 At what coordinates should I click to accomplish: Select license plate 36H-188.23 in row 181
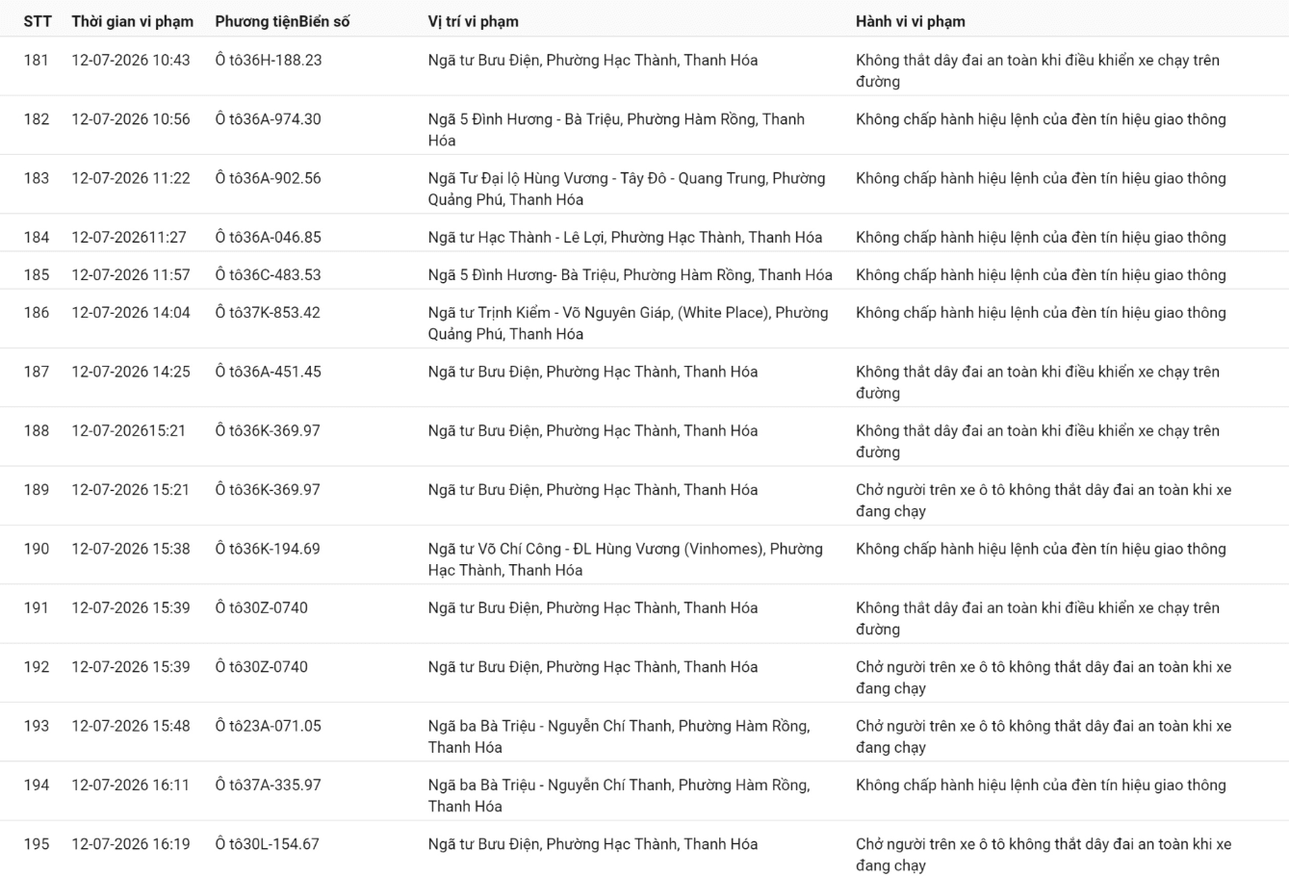click(269, 60)
